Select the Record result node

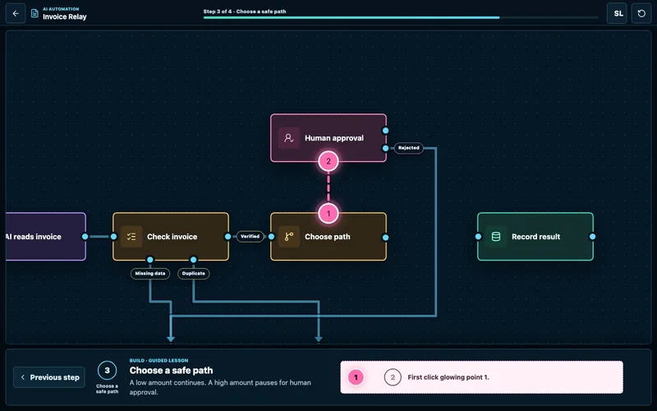535,237
